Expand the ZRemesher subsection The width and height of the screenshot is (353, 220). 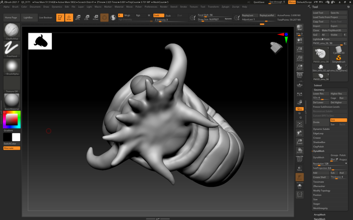[x=319, y=186]
